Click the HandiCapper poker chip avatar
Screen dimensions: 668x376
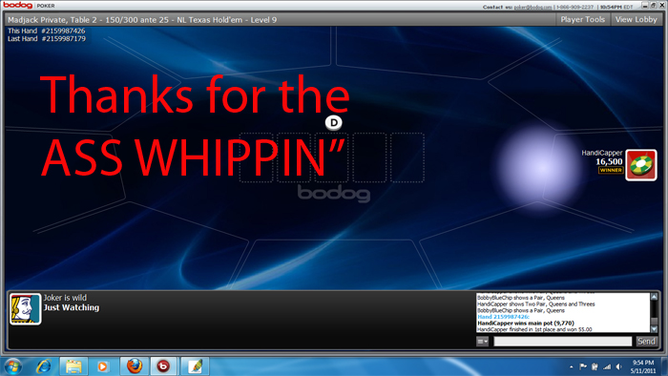tap(640, 165)
